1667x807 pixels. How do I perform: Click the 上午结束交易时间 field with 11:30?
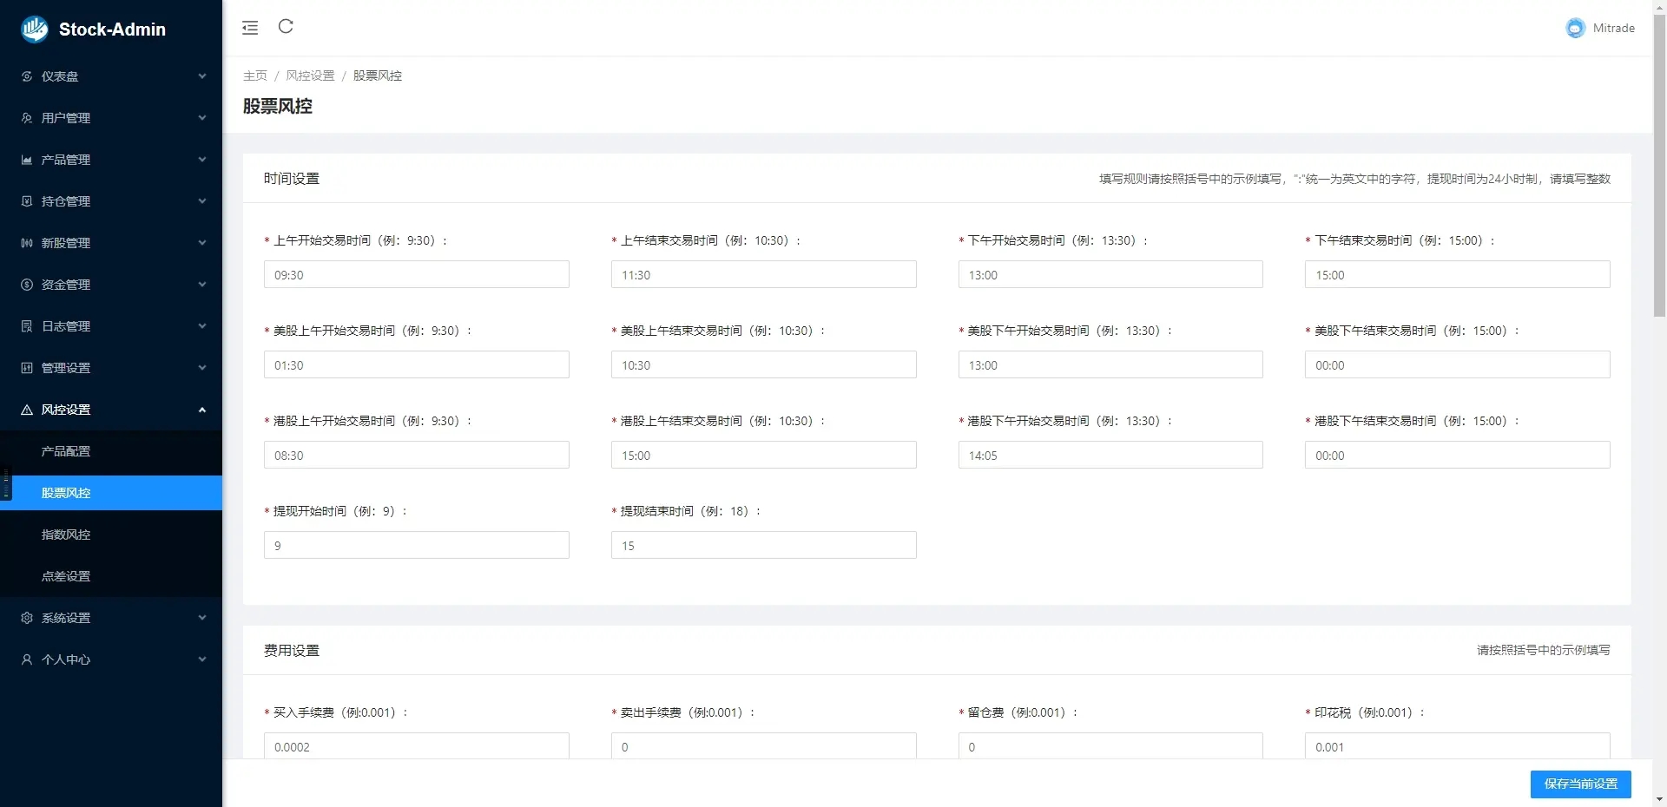click(x=764, y=274)
